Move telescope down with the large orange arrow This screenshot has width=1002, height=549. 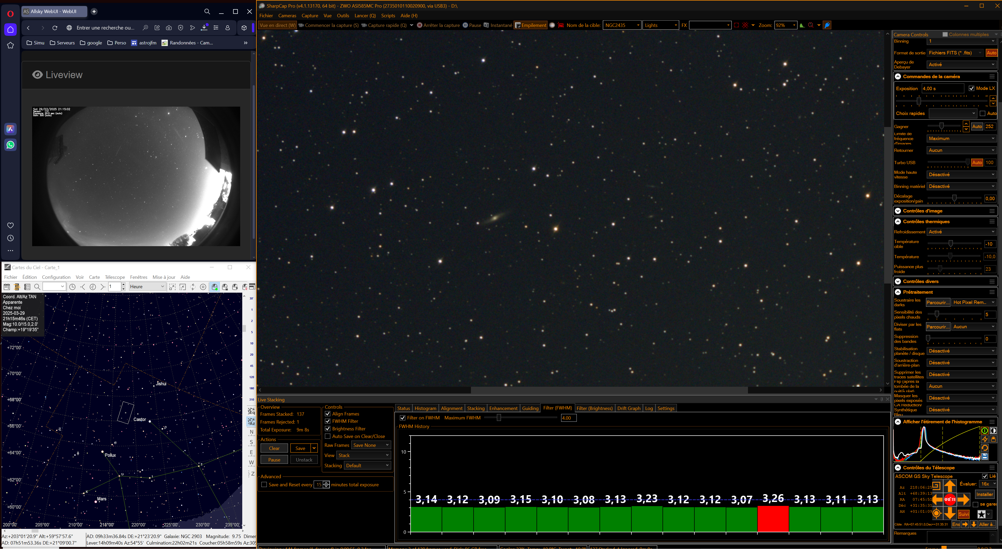tap(950, 513)
